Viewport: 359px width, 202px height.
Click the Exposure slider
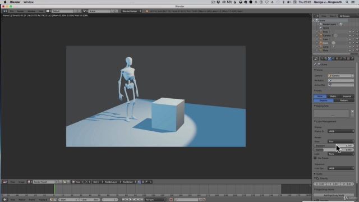tap(334, 146)
